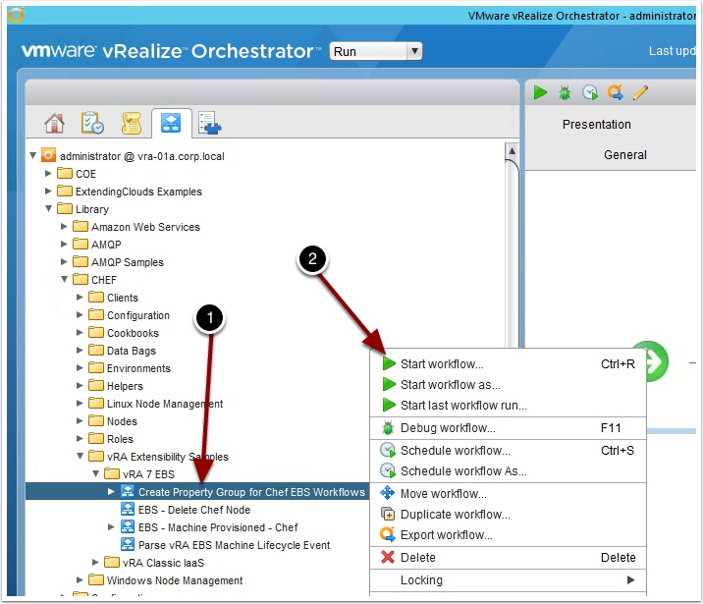
Task: Click the Edit pencil toolbar icon
Action: pyautogui.click(x=641, y=92)
